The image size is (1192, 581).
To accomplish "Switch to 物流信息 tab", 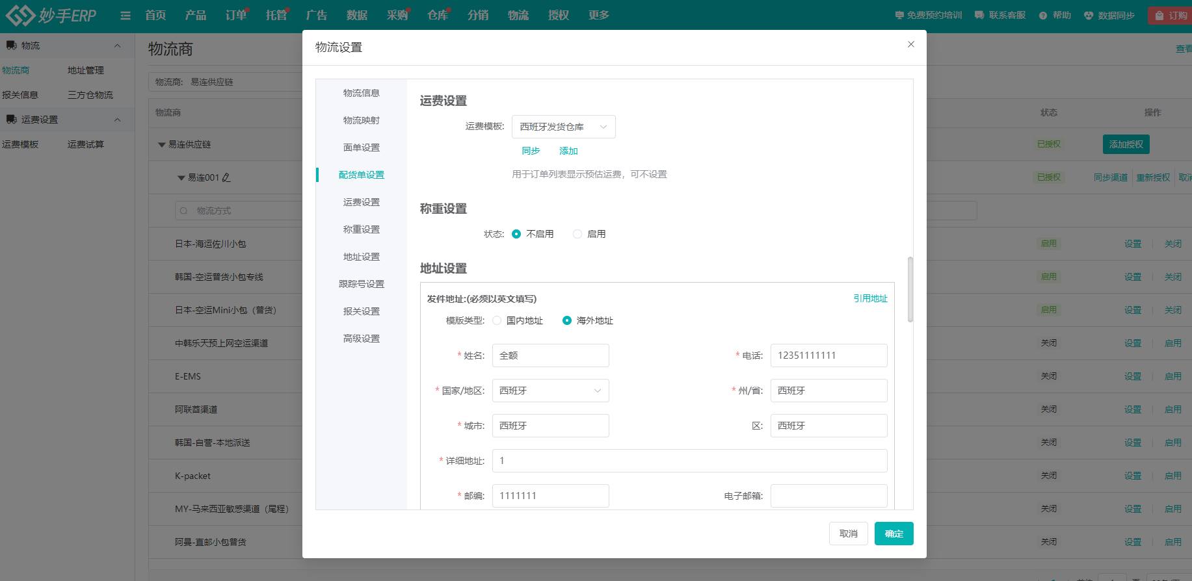I will tap(362, 93).
